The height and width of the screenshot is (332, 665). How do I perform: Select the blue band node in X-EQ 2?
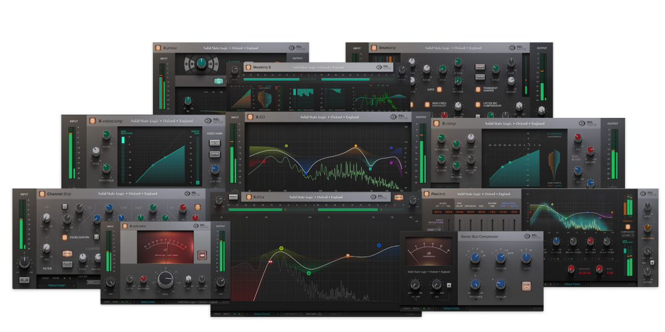click(x=379, y=245)
